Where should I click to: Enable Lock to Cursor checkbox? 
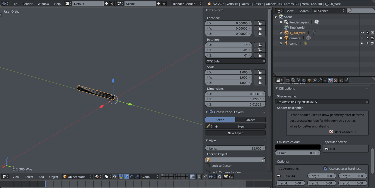tap(208, 166)
